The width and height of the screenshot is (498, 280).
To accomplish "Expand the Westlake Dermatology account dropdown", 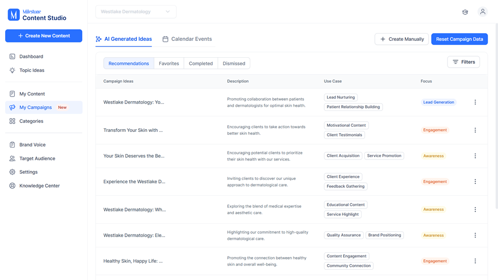I will [x=136, y=12].
